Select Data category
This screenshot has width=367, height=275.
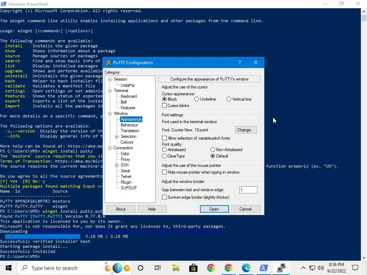[x=124, y=154]
